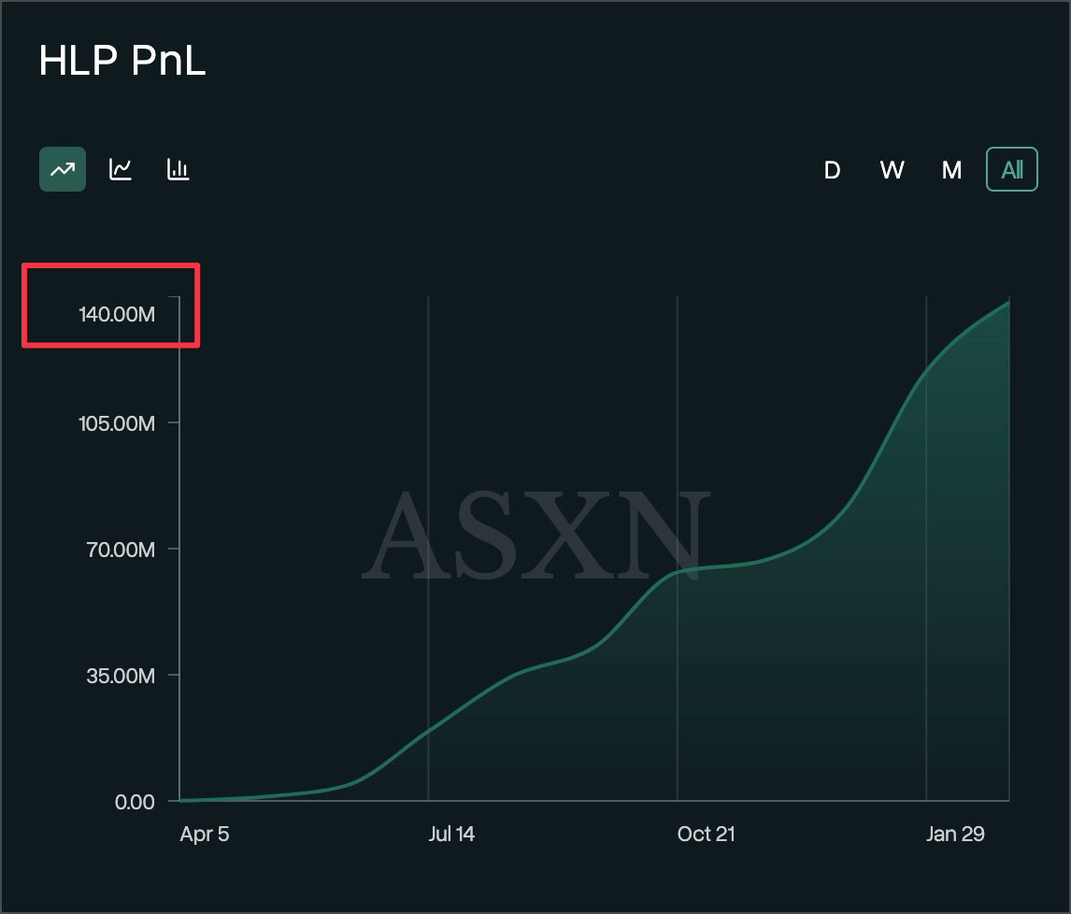Click the Oct 21 date label
The image size is (1071, 914).
tap(706, 834)
